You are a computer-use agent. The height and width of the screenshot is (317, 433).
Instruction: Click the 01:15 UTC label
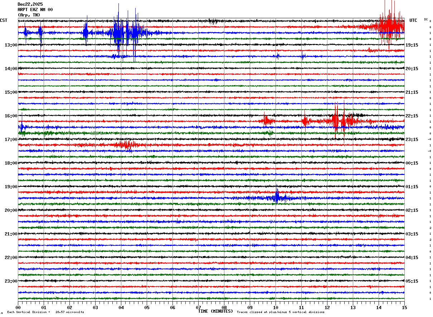point(412,187)
